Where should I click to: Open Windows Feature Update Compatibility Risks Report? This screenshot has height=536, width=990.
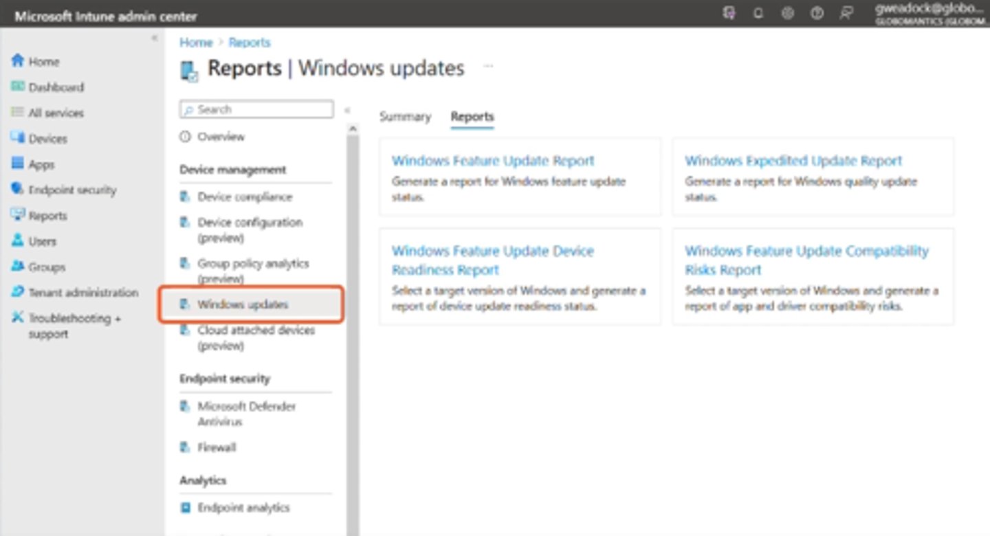(806, 260)
